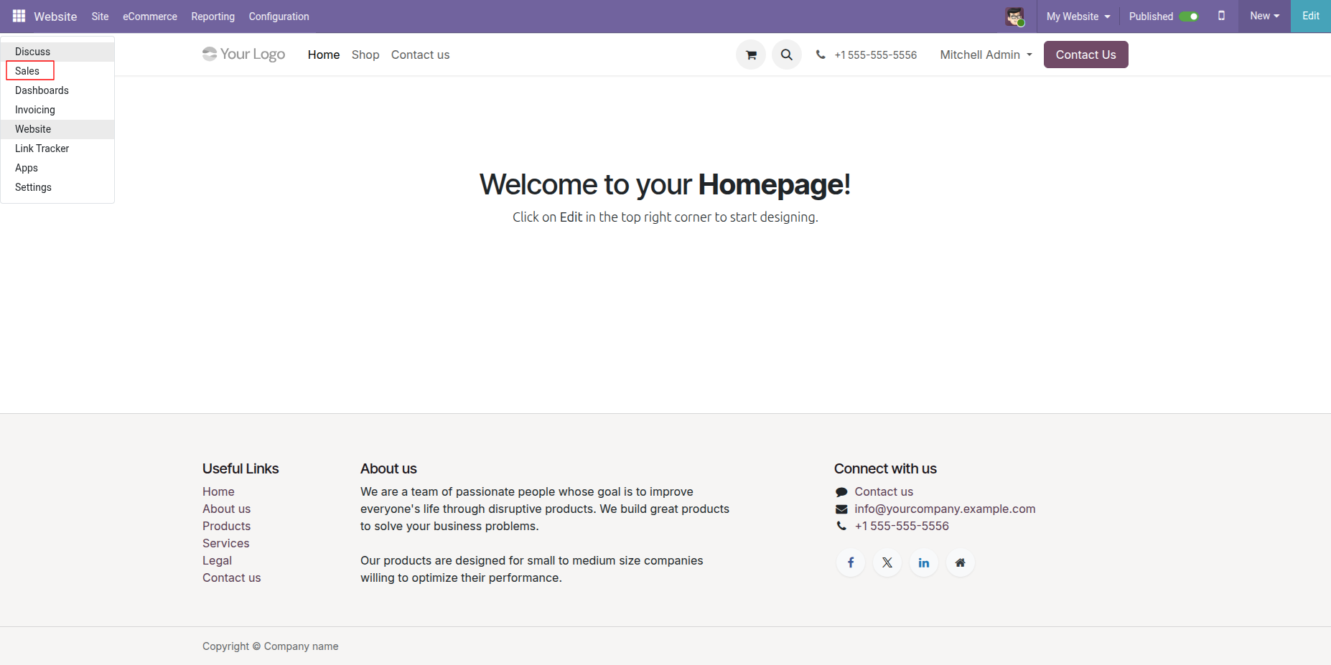Click the header phone number link
Image resolution: width=1331 pixels, height=665 pixels.
coord(867,55)
